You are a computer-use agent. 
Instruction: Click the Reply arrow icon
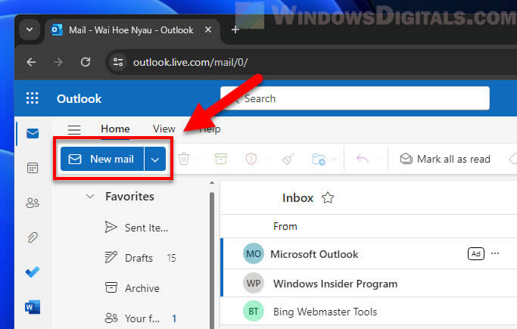point(363,159)
